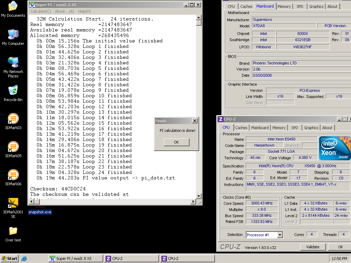Click Checksum: 44CD0C24 line in Super PI

pyautogui.click(x=58, y=189)
